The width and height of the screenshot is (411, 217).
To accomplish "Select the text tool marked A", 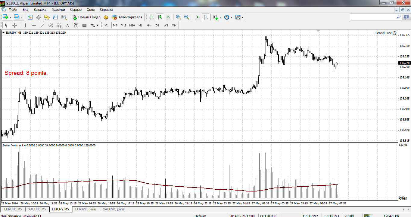I will click(x=68, y=25).
